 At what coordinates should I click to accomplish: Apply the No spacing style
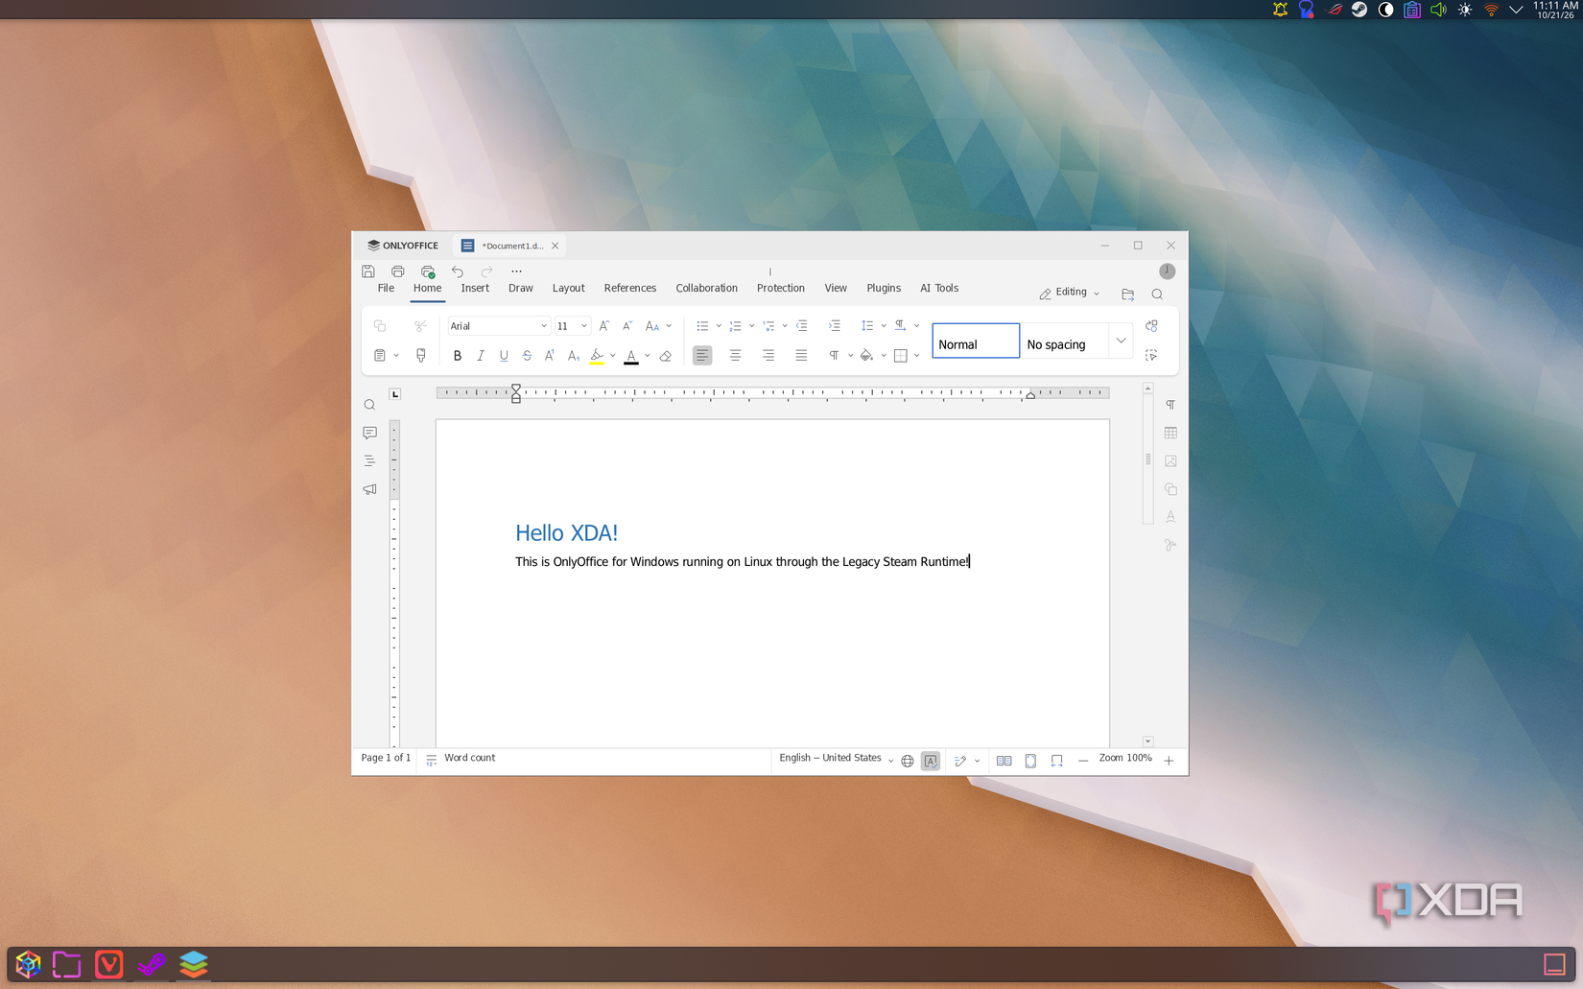tap(1064, 341)
